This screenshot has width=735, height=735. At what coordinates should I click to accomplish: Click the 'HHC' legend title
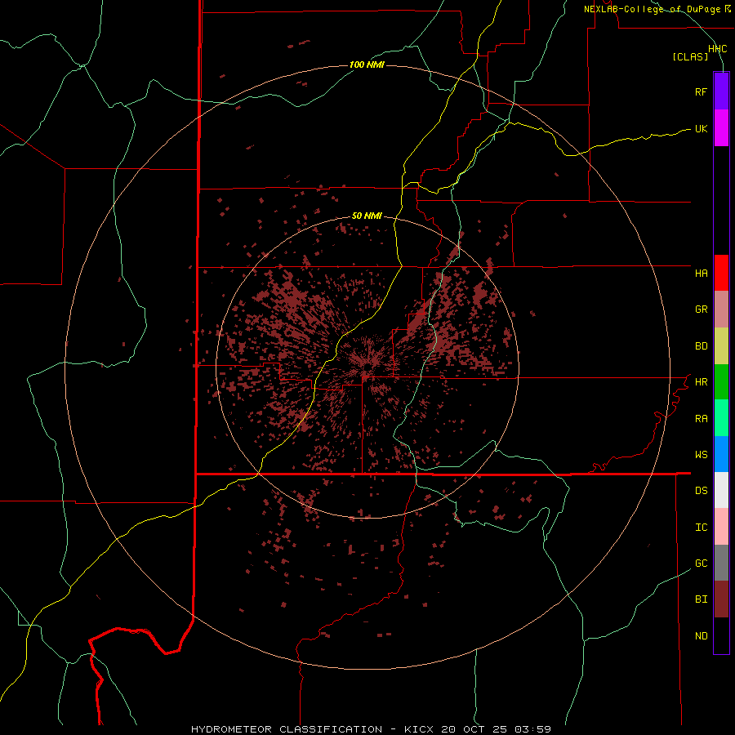[x=717, y=49]
